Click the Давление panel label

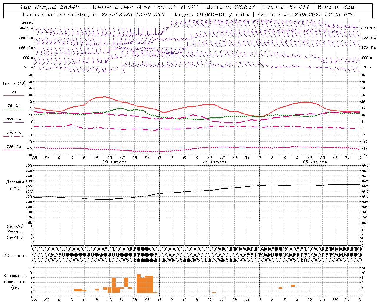pyautogui.click(x=15, y=182)
